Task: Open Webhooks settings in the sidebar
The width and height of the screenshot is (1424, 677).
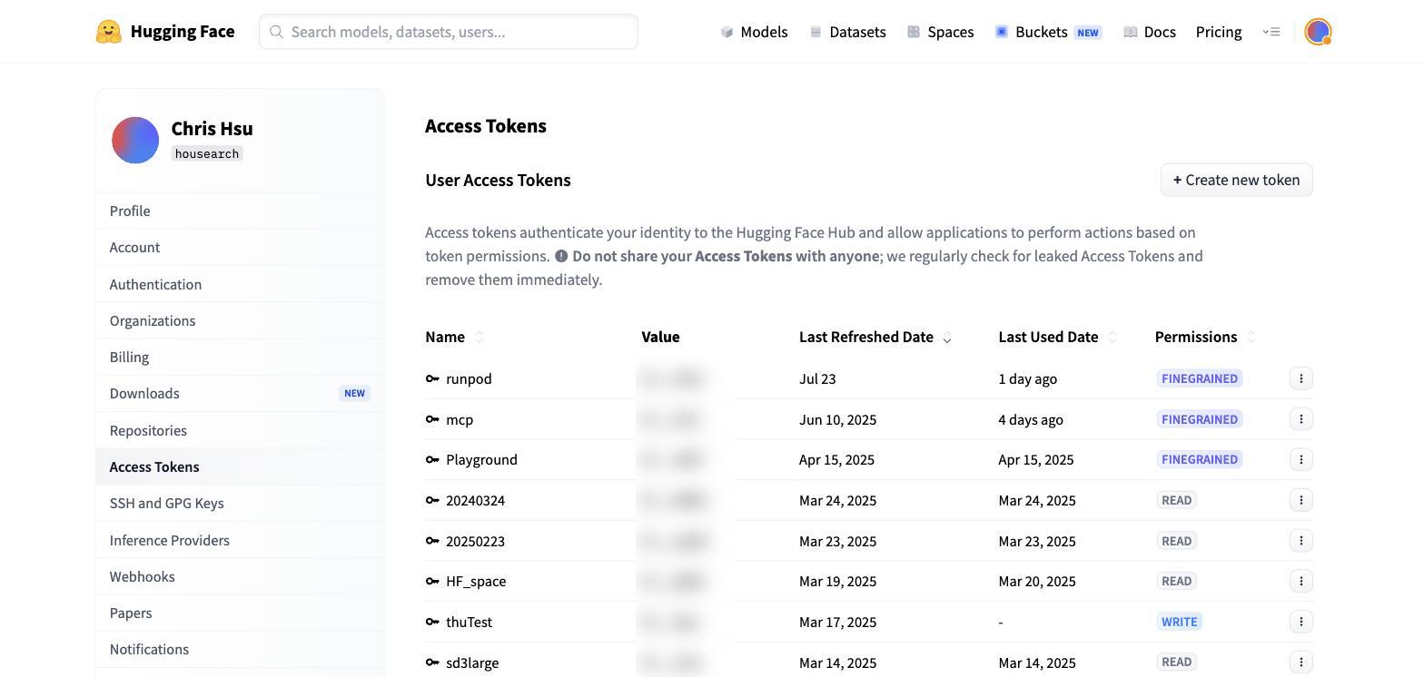Action: [x=240, y=576]
